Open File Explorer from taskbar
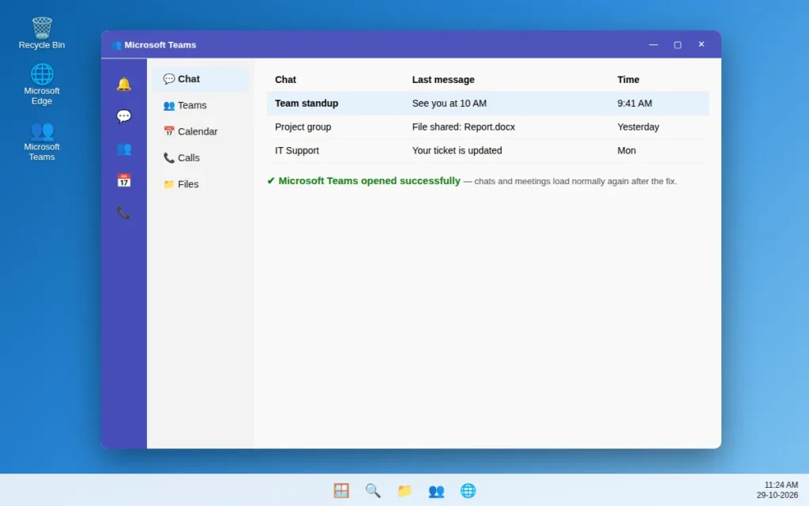The image size is (809, 506). 404,490
